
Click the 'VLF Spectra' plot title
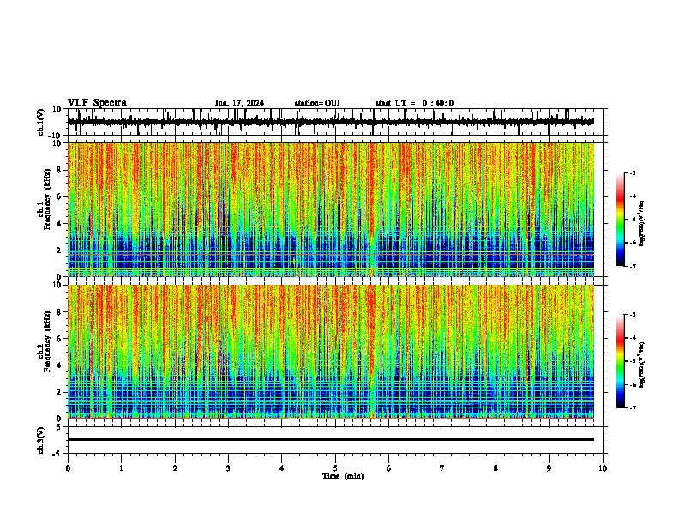click(97, 103)
